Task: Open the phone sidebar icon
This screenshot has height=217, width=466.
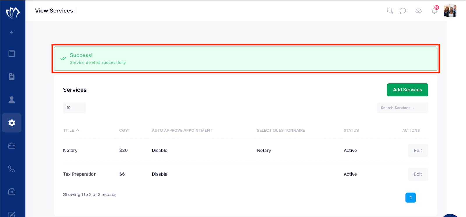Action: pyautogui.click(x=12, y=169)
